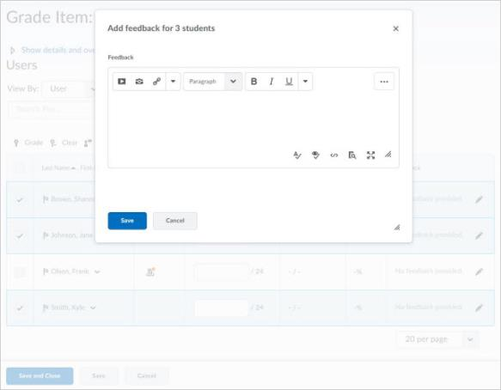Open the accessibility checker icon

(315, 155)
